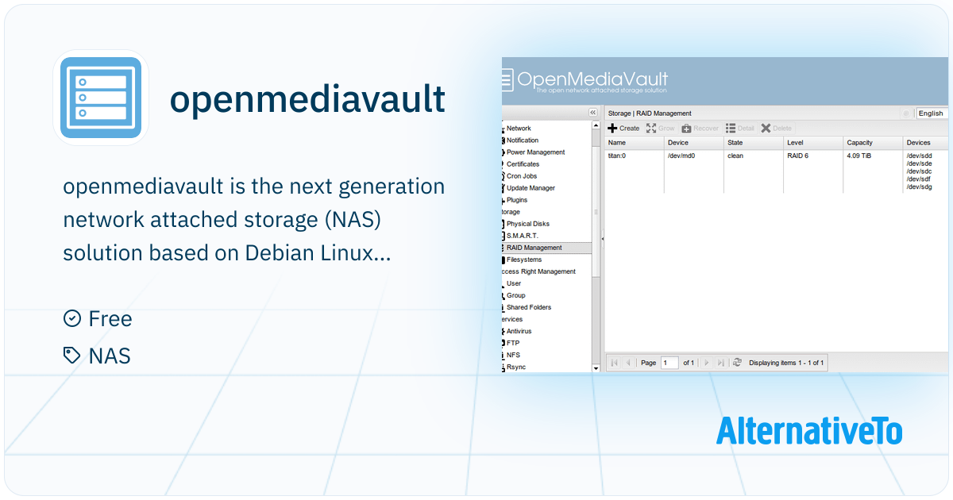The width and height of the screenshot is (953, 500).
Task: Collapse the Access Right Management tree group
Action: pyautogui.click(x=539, y=271)
